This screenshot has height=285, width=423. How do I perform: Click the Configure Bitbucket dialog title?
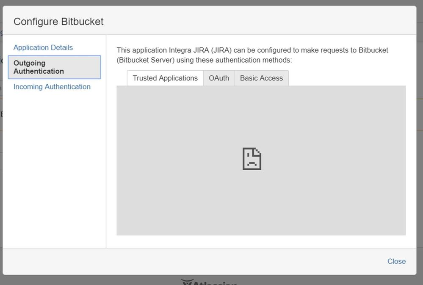[x=58, y=22]
